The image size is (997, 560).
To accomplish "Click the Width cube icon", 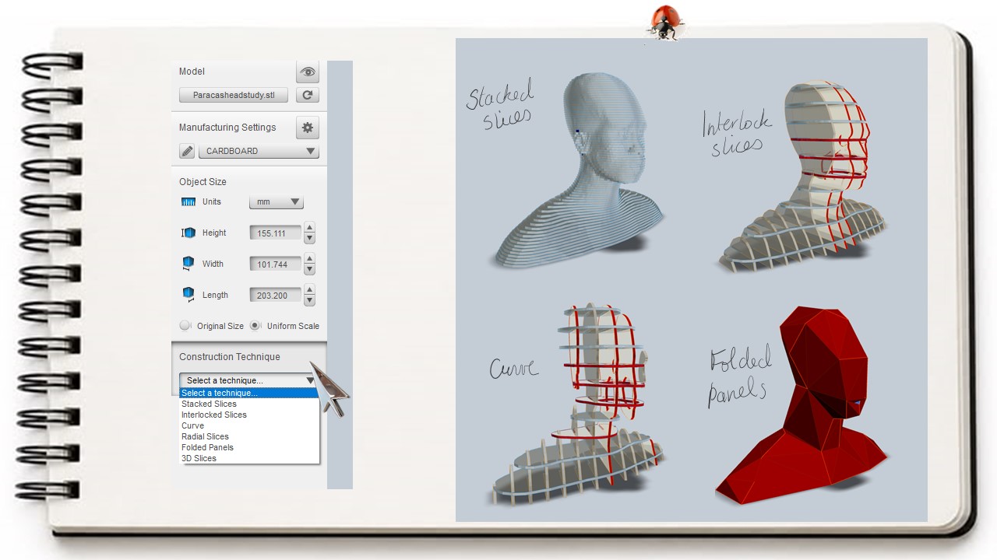I will pos(188,264).
